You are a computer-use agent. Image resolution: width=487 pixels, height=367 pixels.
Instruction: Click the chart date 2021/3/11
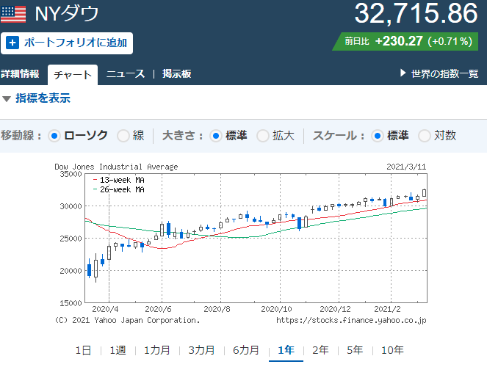pyautogui.click(x=406, y=167)
